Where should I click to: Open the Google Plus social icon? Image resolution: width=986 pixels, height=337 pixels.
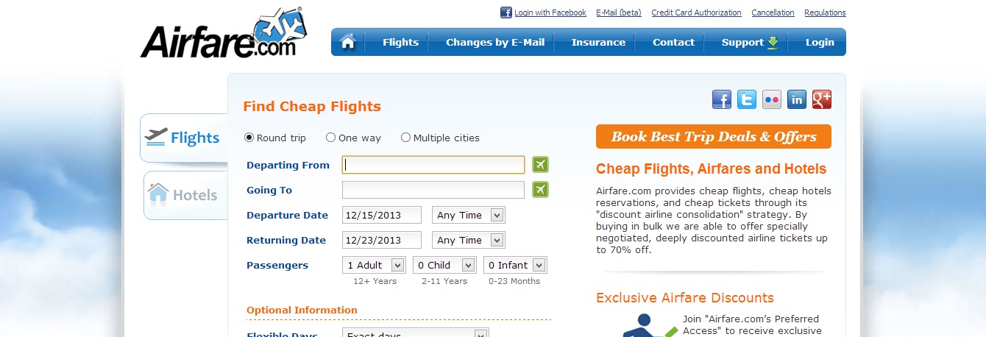(822, 99)
